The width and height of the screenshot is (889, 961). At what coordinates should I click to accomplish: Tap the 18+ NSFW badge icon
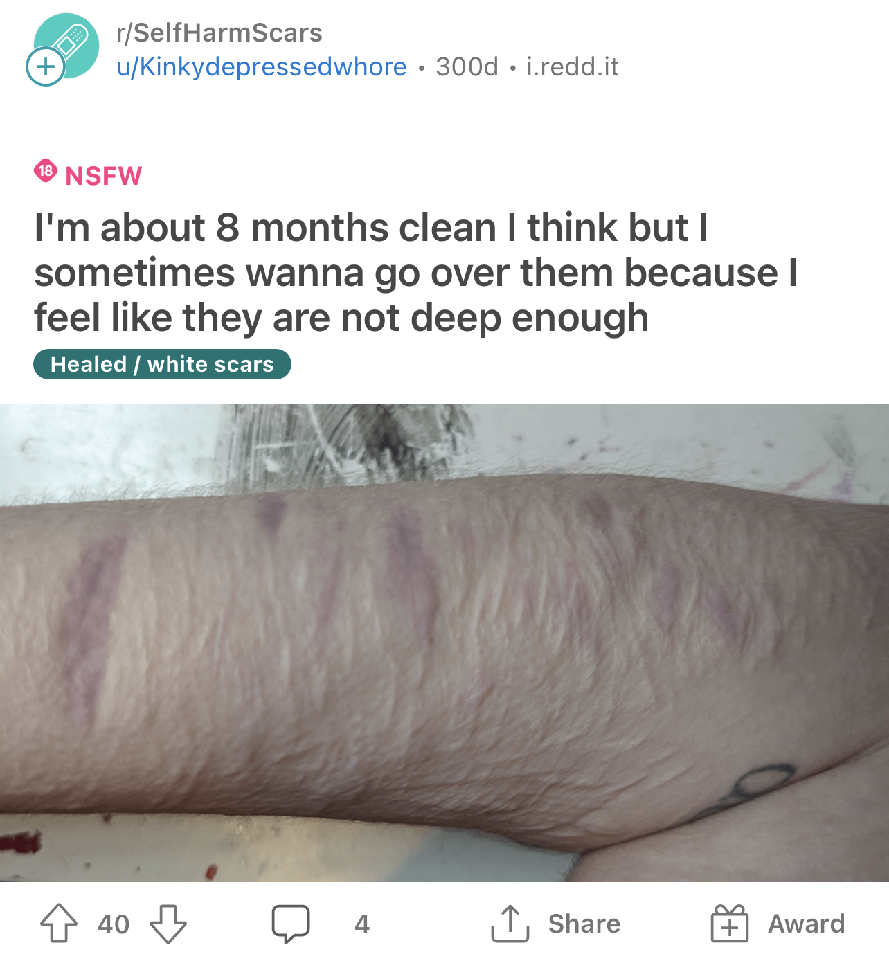click(x=46, y=171)
